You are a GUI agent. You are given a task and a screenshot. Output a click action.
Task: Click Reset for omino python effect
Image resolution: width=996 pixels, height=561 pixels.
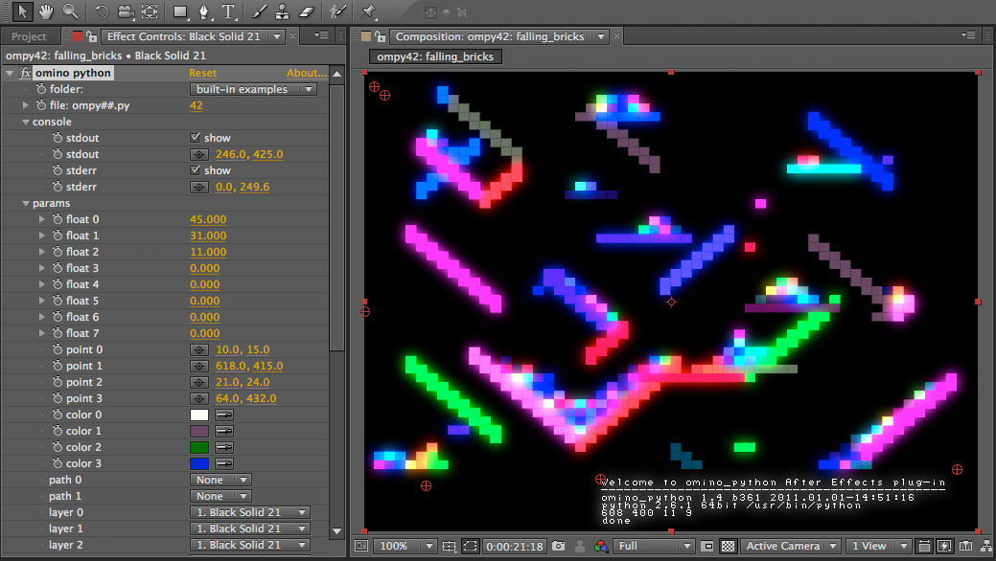coord(202,73)
